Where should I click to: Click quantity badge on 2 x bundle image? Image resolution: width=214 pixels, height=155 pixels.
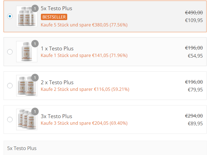(x=35, y=78)
